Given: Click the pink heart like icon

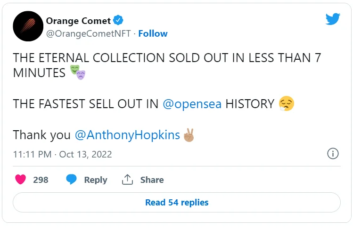Looking at the screenshot, I should 20,180.
